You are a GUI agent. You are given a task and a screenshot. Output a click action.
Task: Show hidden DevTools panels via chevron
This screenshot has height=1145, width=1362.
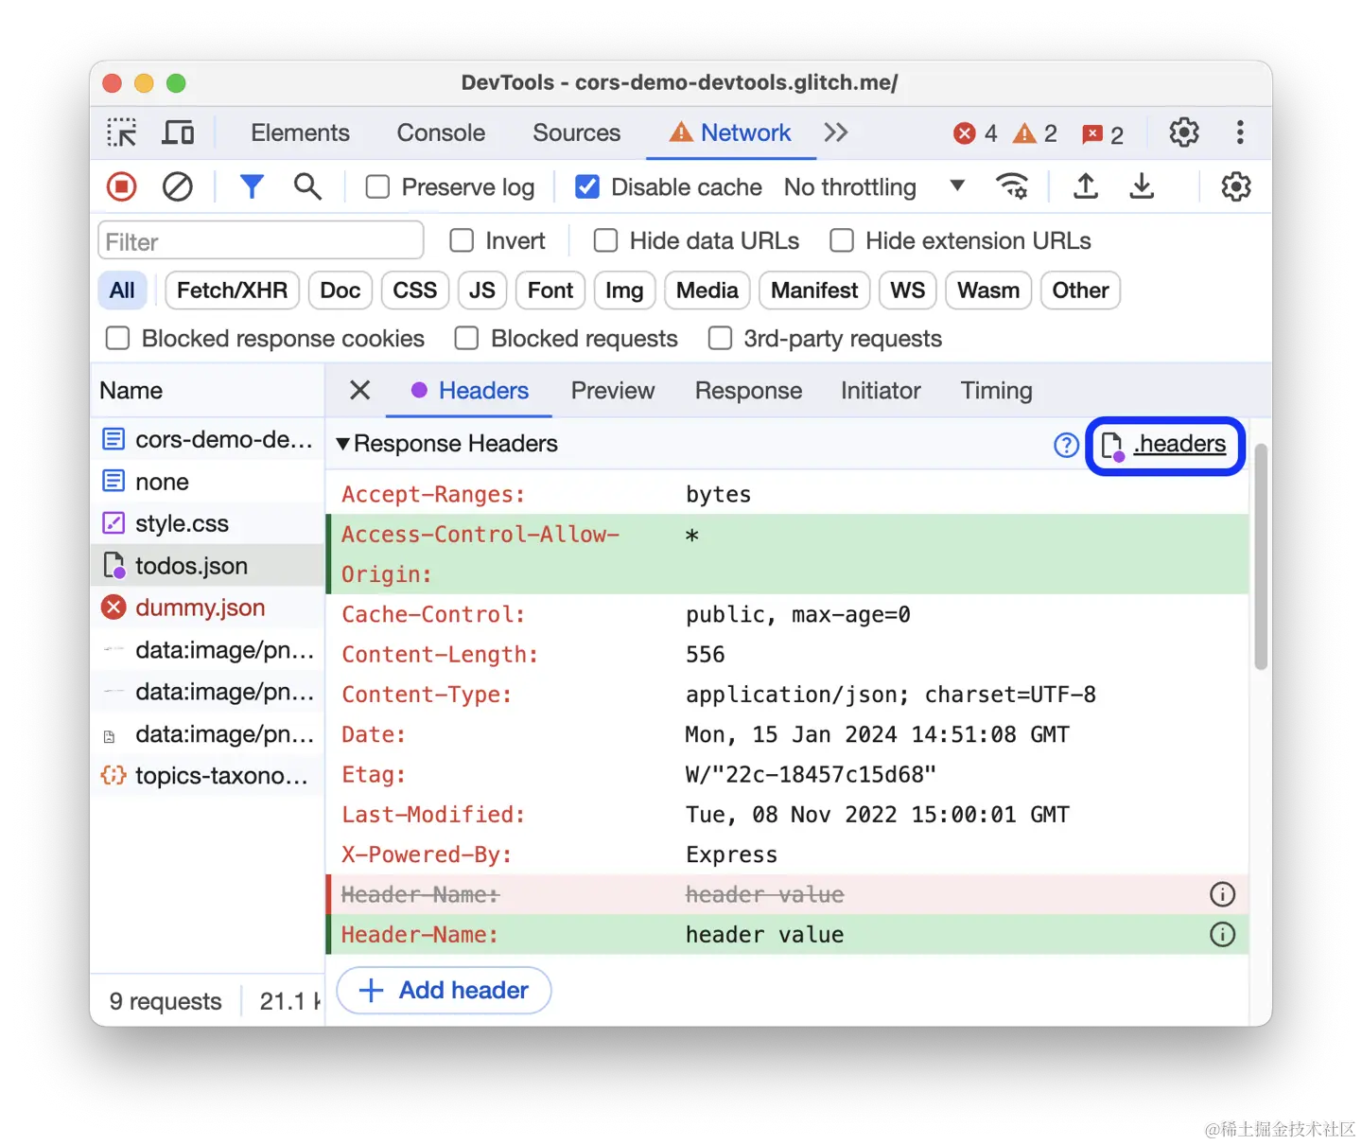pyautogui.click(x=836, y=132)
